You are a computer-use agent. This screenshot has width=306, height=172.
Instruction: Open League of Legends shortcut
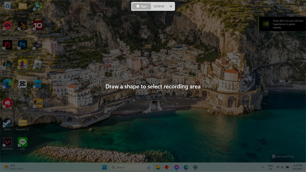pos(7,67)
